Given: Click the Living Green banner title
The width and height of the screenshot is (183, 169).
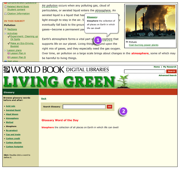Looking at the screenshot, I should tap(59, 82).
